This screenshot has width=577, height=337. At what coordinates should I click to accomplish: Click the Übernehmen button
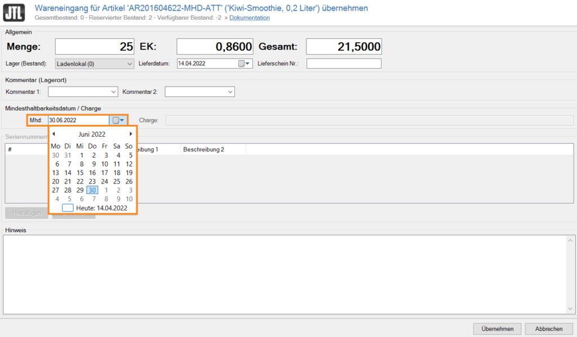tap(498, 329)
